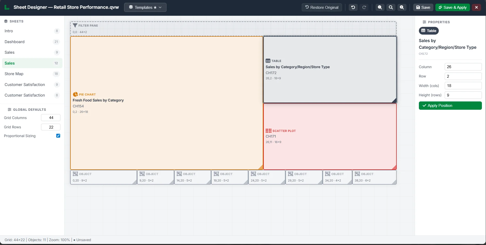Click the Sheets panel header icon
This screenshot has height=245, width=486.
6,21
